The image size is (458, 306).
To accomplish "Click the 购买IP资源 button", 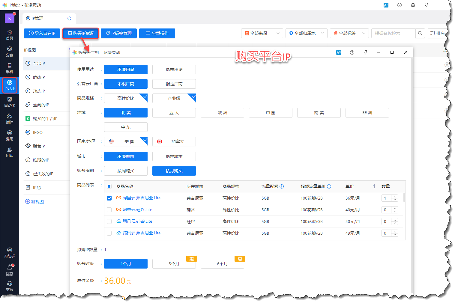I will 80,33.
